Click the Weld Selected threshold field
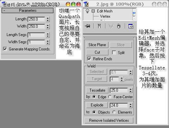The height and width of the screenshot is (128, 169). pos(119,72)
